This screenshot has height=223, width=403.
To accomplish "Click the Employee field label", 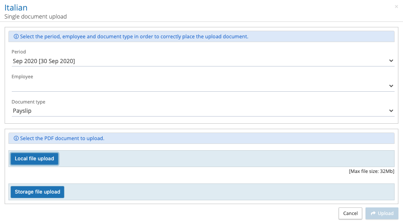I will 22,77.
